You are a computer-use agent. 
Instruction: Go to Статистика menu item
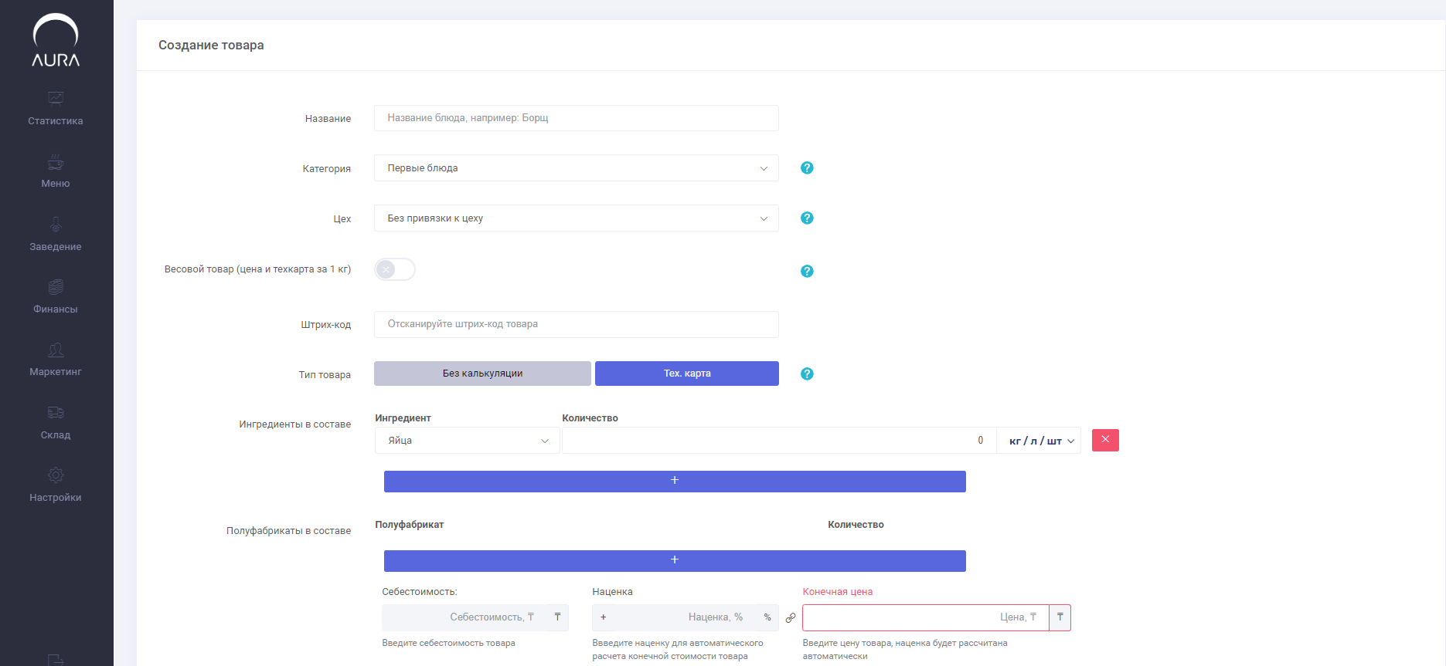(x=56, y=121)
